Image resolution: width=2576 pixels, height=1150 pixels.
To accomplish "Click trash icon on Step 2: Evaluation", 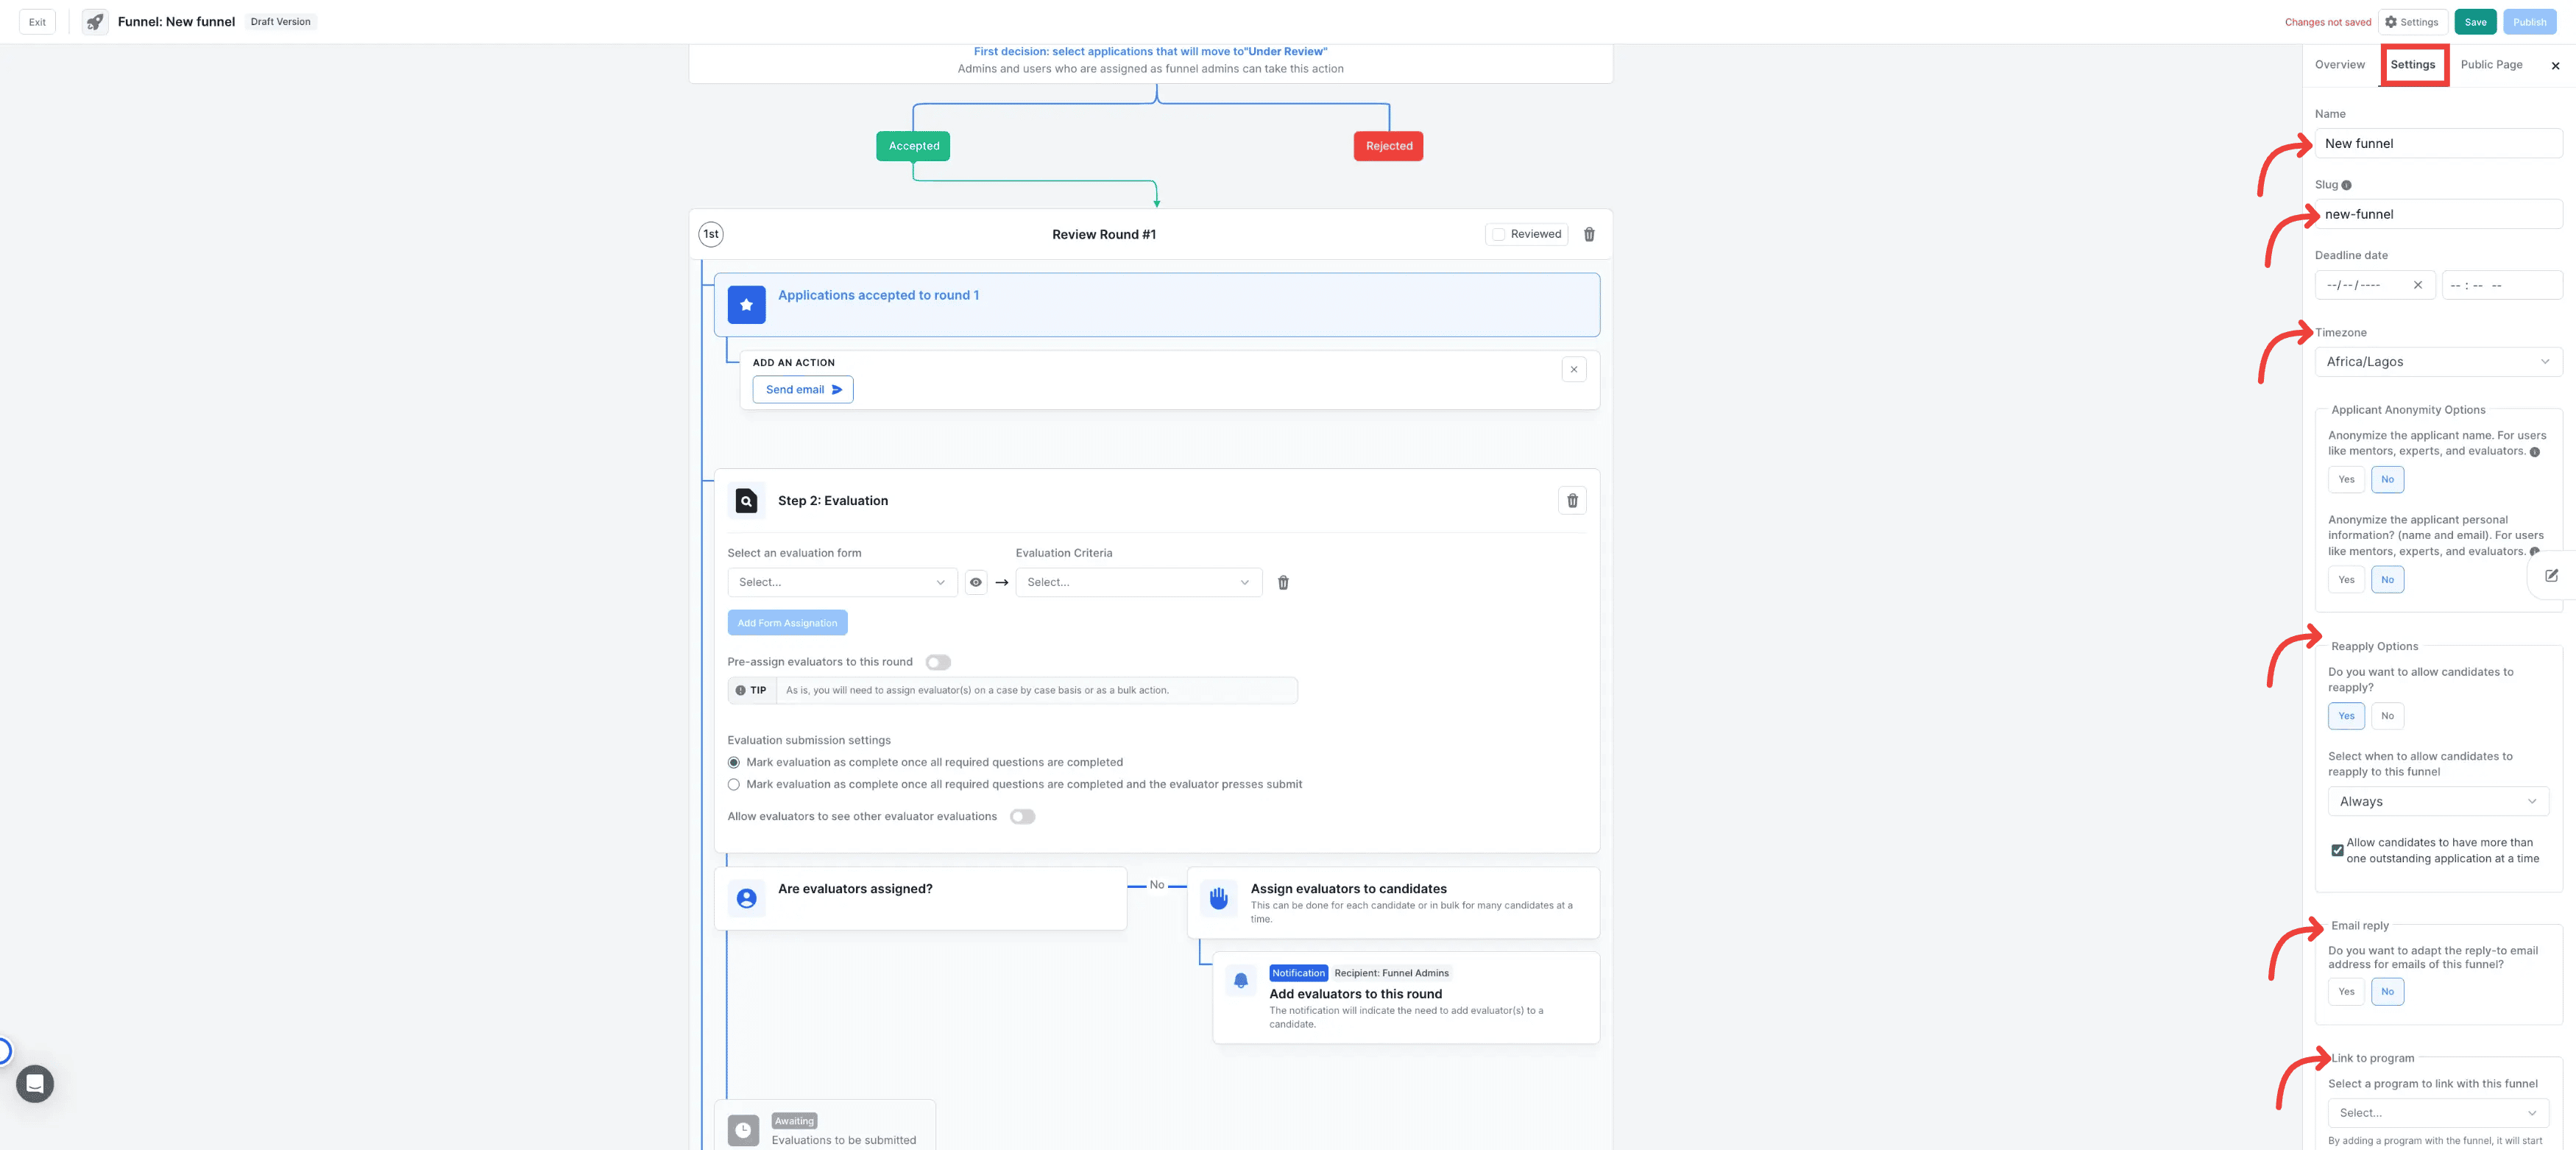I will [1572, 500].
